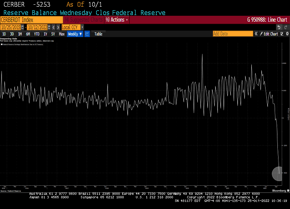Image resolution: width=290 pixels, height=209 pixels.
Task: Open the start date calendar picker
Action: coord(22,27)
